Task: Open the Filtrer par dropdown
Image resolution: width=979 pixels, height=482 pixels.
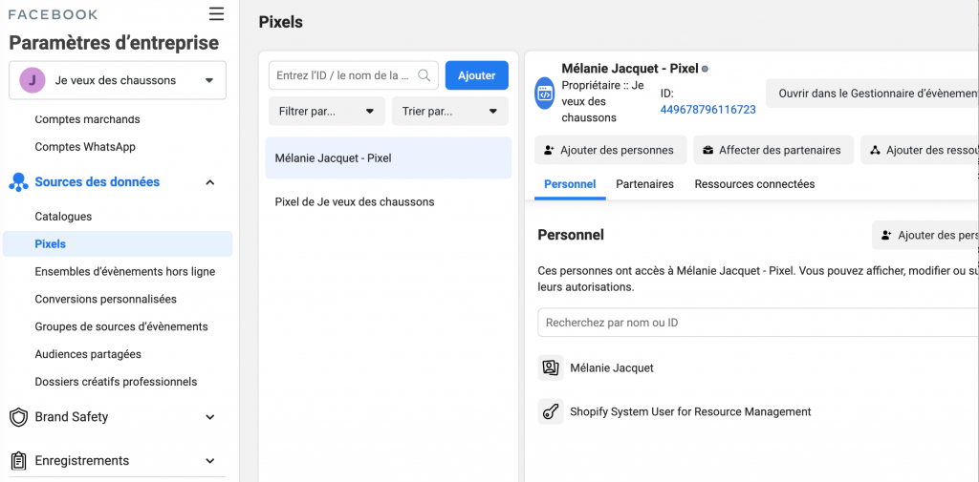Action: point(327,112)
